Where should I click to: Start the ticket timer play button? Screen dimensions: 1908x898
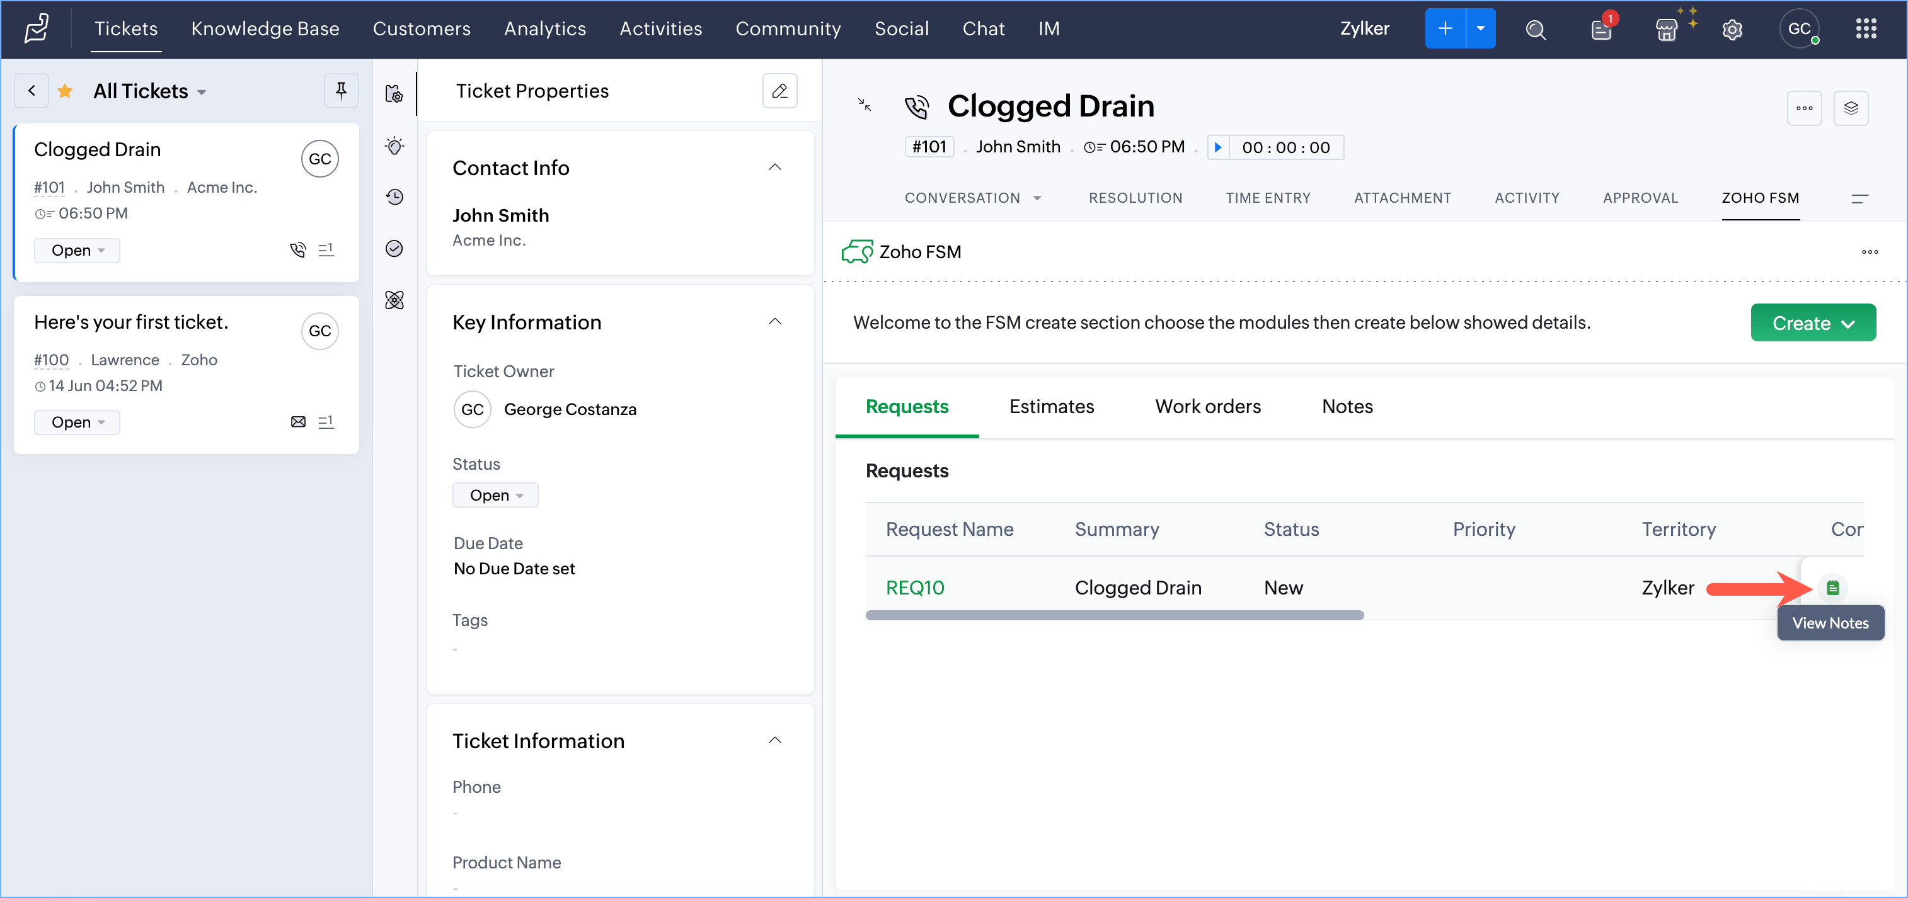[x=1217, y=147]
